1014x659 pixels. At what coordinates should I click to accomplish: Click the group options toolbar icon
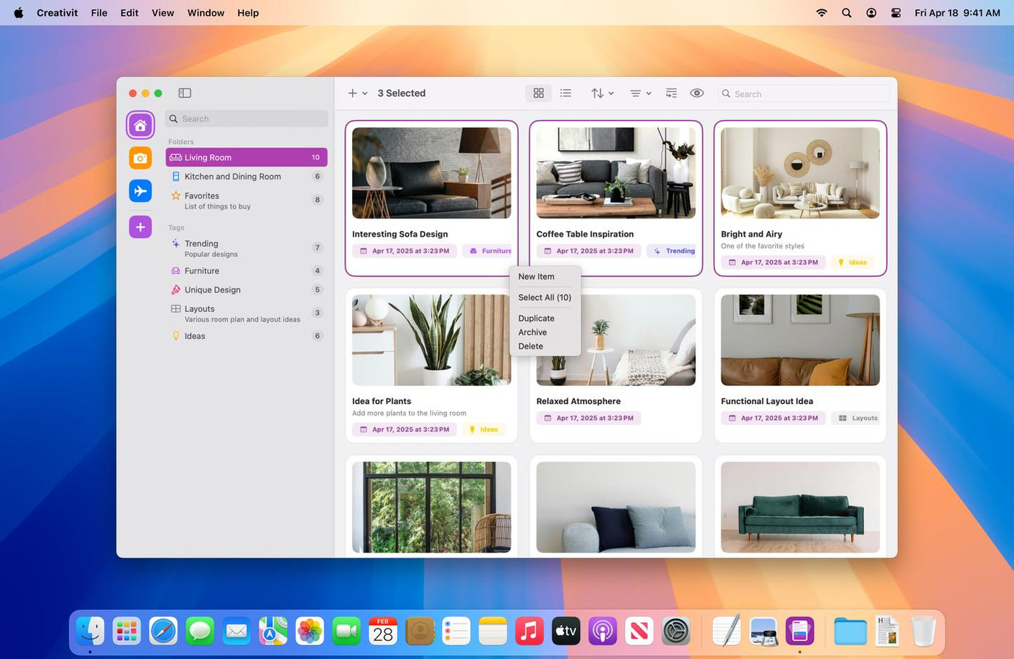[x=671, y=93]
